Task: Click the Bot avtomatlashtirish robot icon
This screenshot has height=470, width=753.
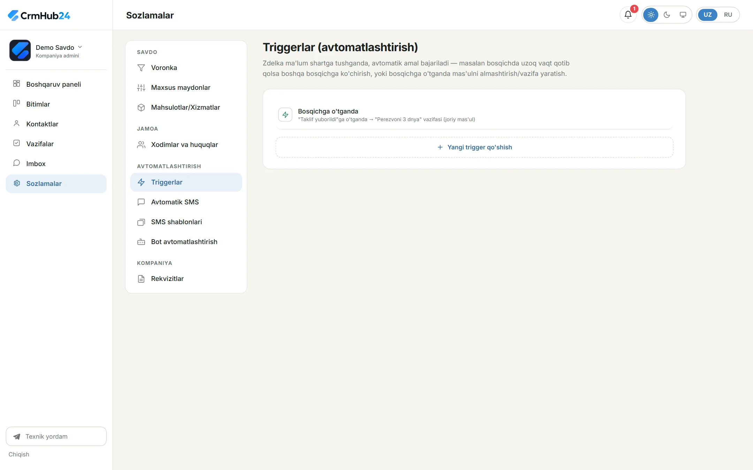Action: 141,242
